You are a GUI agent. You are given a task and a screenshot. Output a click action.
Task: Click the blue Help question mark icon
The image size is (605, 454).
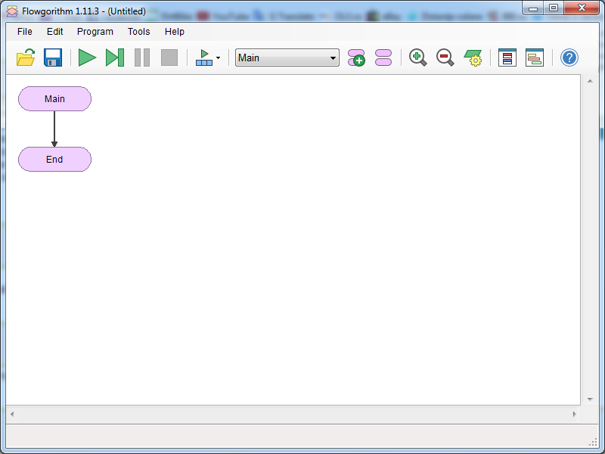coord(569,58)
